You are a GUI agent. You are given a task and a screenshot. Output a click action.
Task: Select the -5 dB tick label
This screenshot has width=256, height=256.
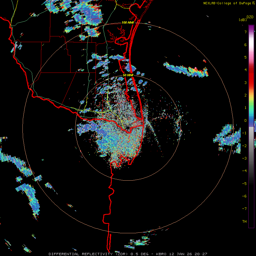pyautogui.click(x=244, y=184)
